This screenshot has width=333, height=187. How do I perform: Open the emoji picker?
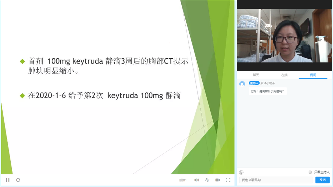point(241,172)
